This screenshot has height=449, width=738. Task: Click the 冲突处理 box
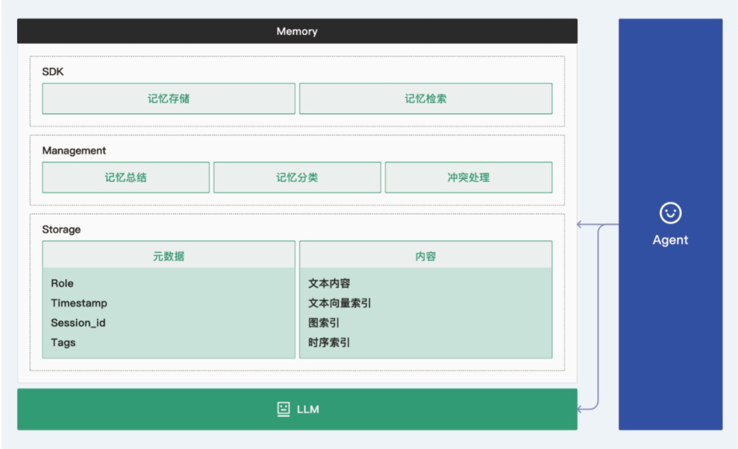click(468, 178)
